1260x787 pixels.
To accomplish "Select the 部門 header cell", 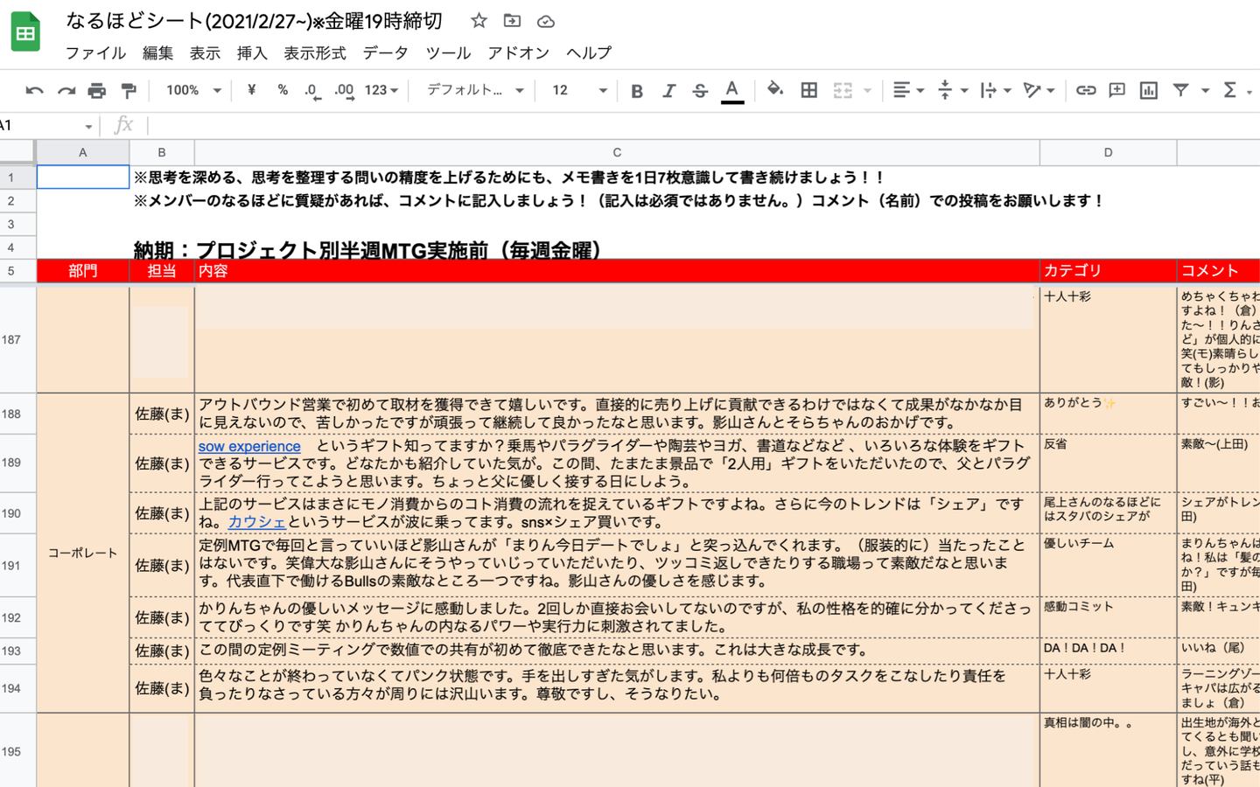I will [x=83, y=271].
